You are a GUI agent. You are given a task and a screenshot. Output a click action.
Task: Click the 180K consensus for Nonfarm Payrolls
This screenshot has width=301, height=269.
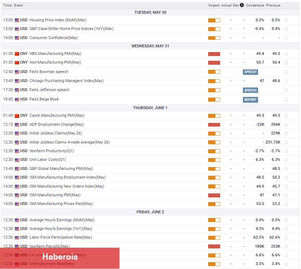coord(259,246)
